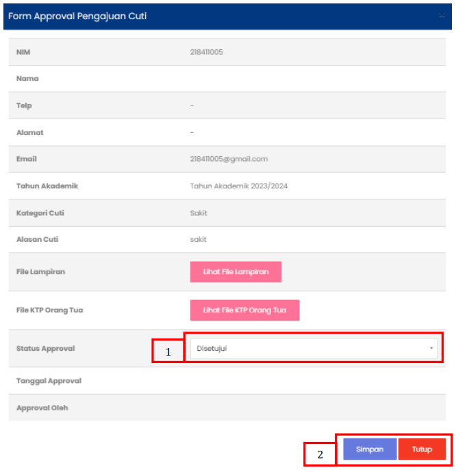The height and width of the screenshot is (470, 456).
Task: Click the Nama row label
Action: (27, 79)
